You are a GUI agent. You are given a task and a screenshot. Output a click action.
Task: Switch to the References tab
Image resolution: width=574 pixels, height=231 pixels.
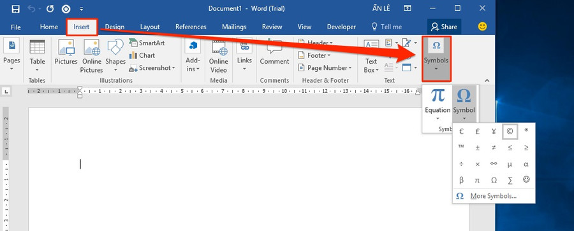(x=191, y=27)
